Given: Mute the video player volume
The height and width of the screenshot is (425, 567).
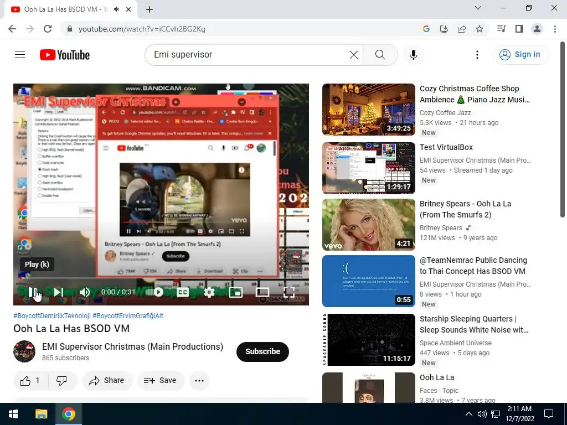Looking at the screenshot, I should 84,292.
